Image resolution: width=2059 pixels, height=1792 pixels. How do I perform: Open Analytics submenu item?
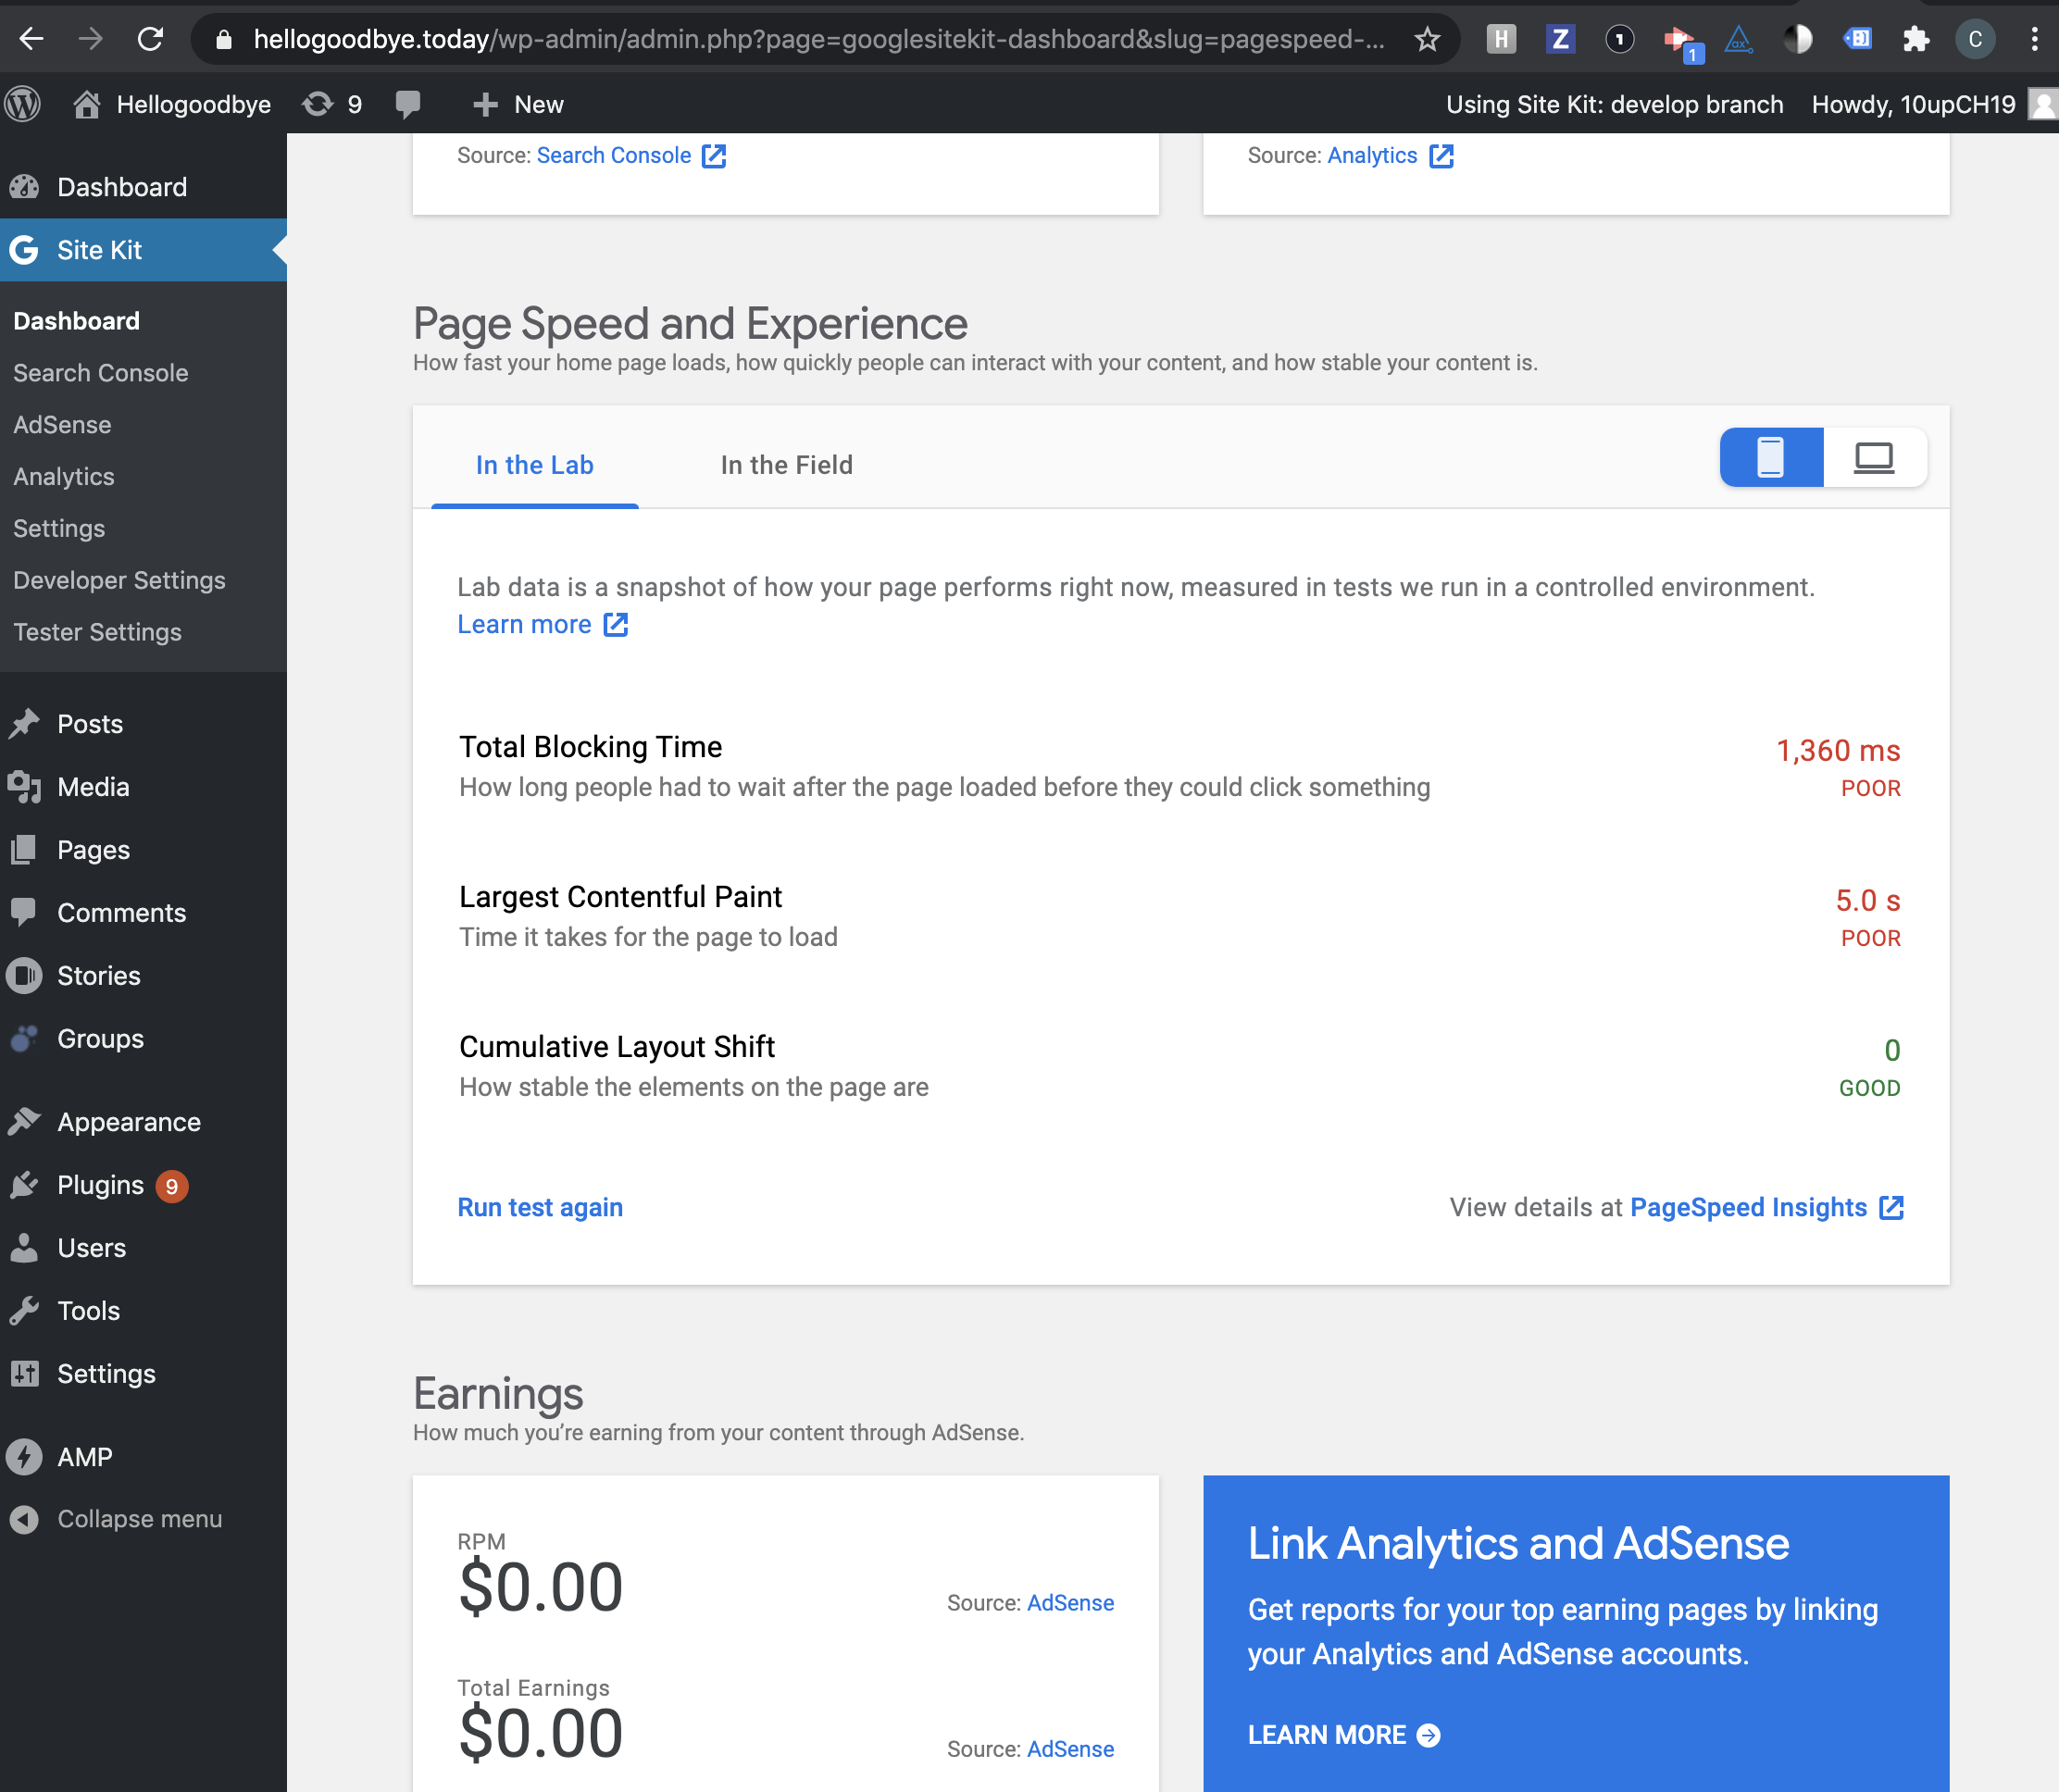tap(64, 477)
